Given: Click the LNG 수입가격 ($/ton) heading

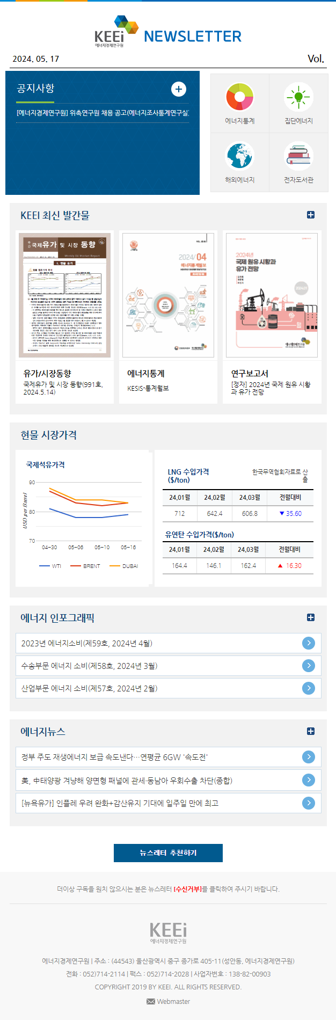Looking at the screenshot, I should point(188,476).
